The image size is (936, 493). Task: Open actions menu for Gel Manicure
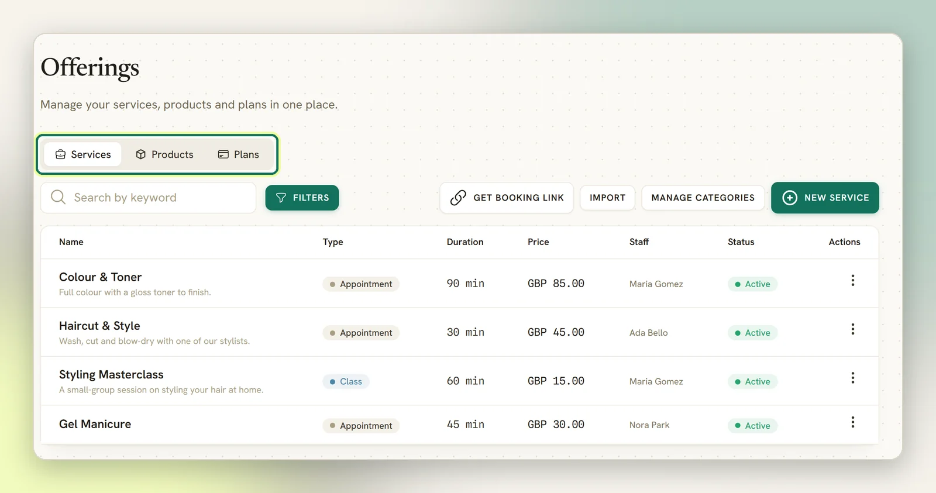[852, 422]
